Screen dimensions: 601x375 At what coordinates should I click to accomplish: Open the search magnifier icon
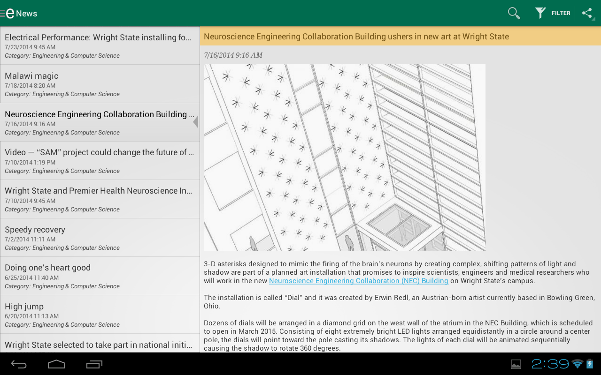coord(514,13)
